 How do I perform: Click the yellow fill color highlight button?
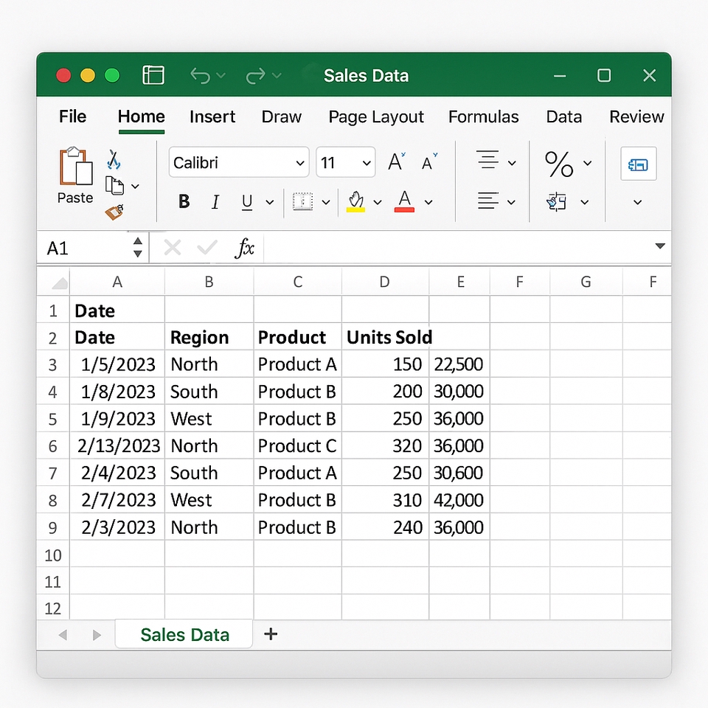(x=356, y=201)
